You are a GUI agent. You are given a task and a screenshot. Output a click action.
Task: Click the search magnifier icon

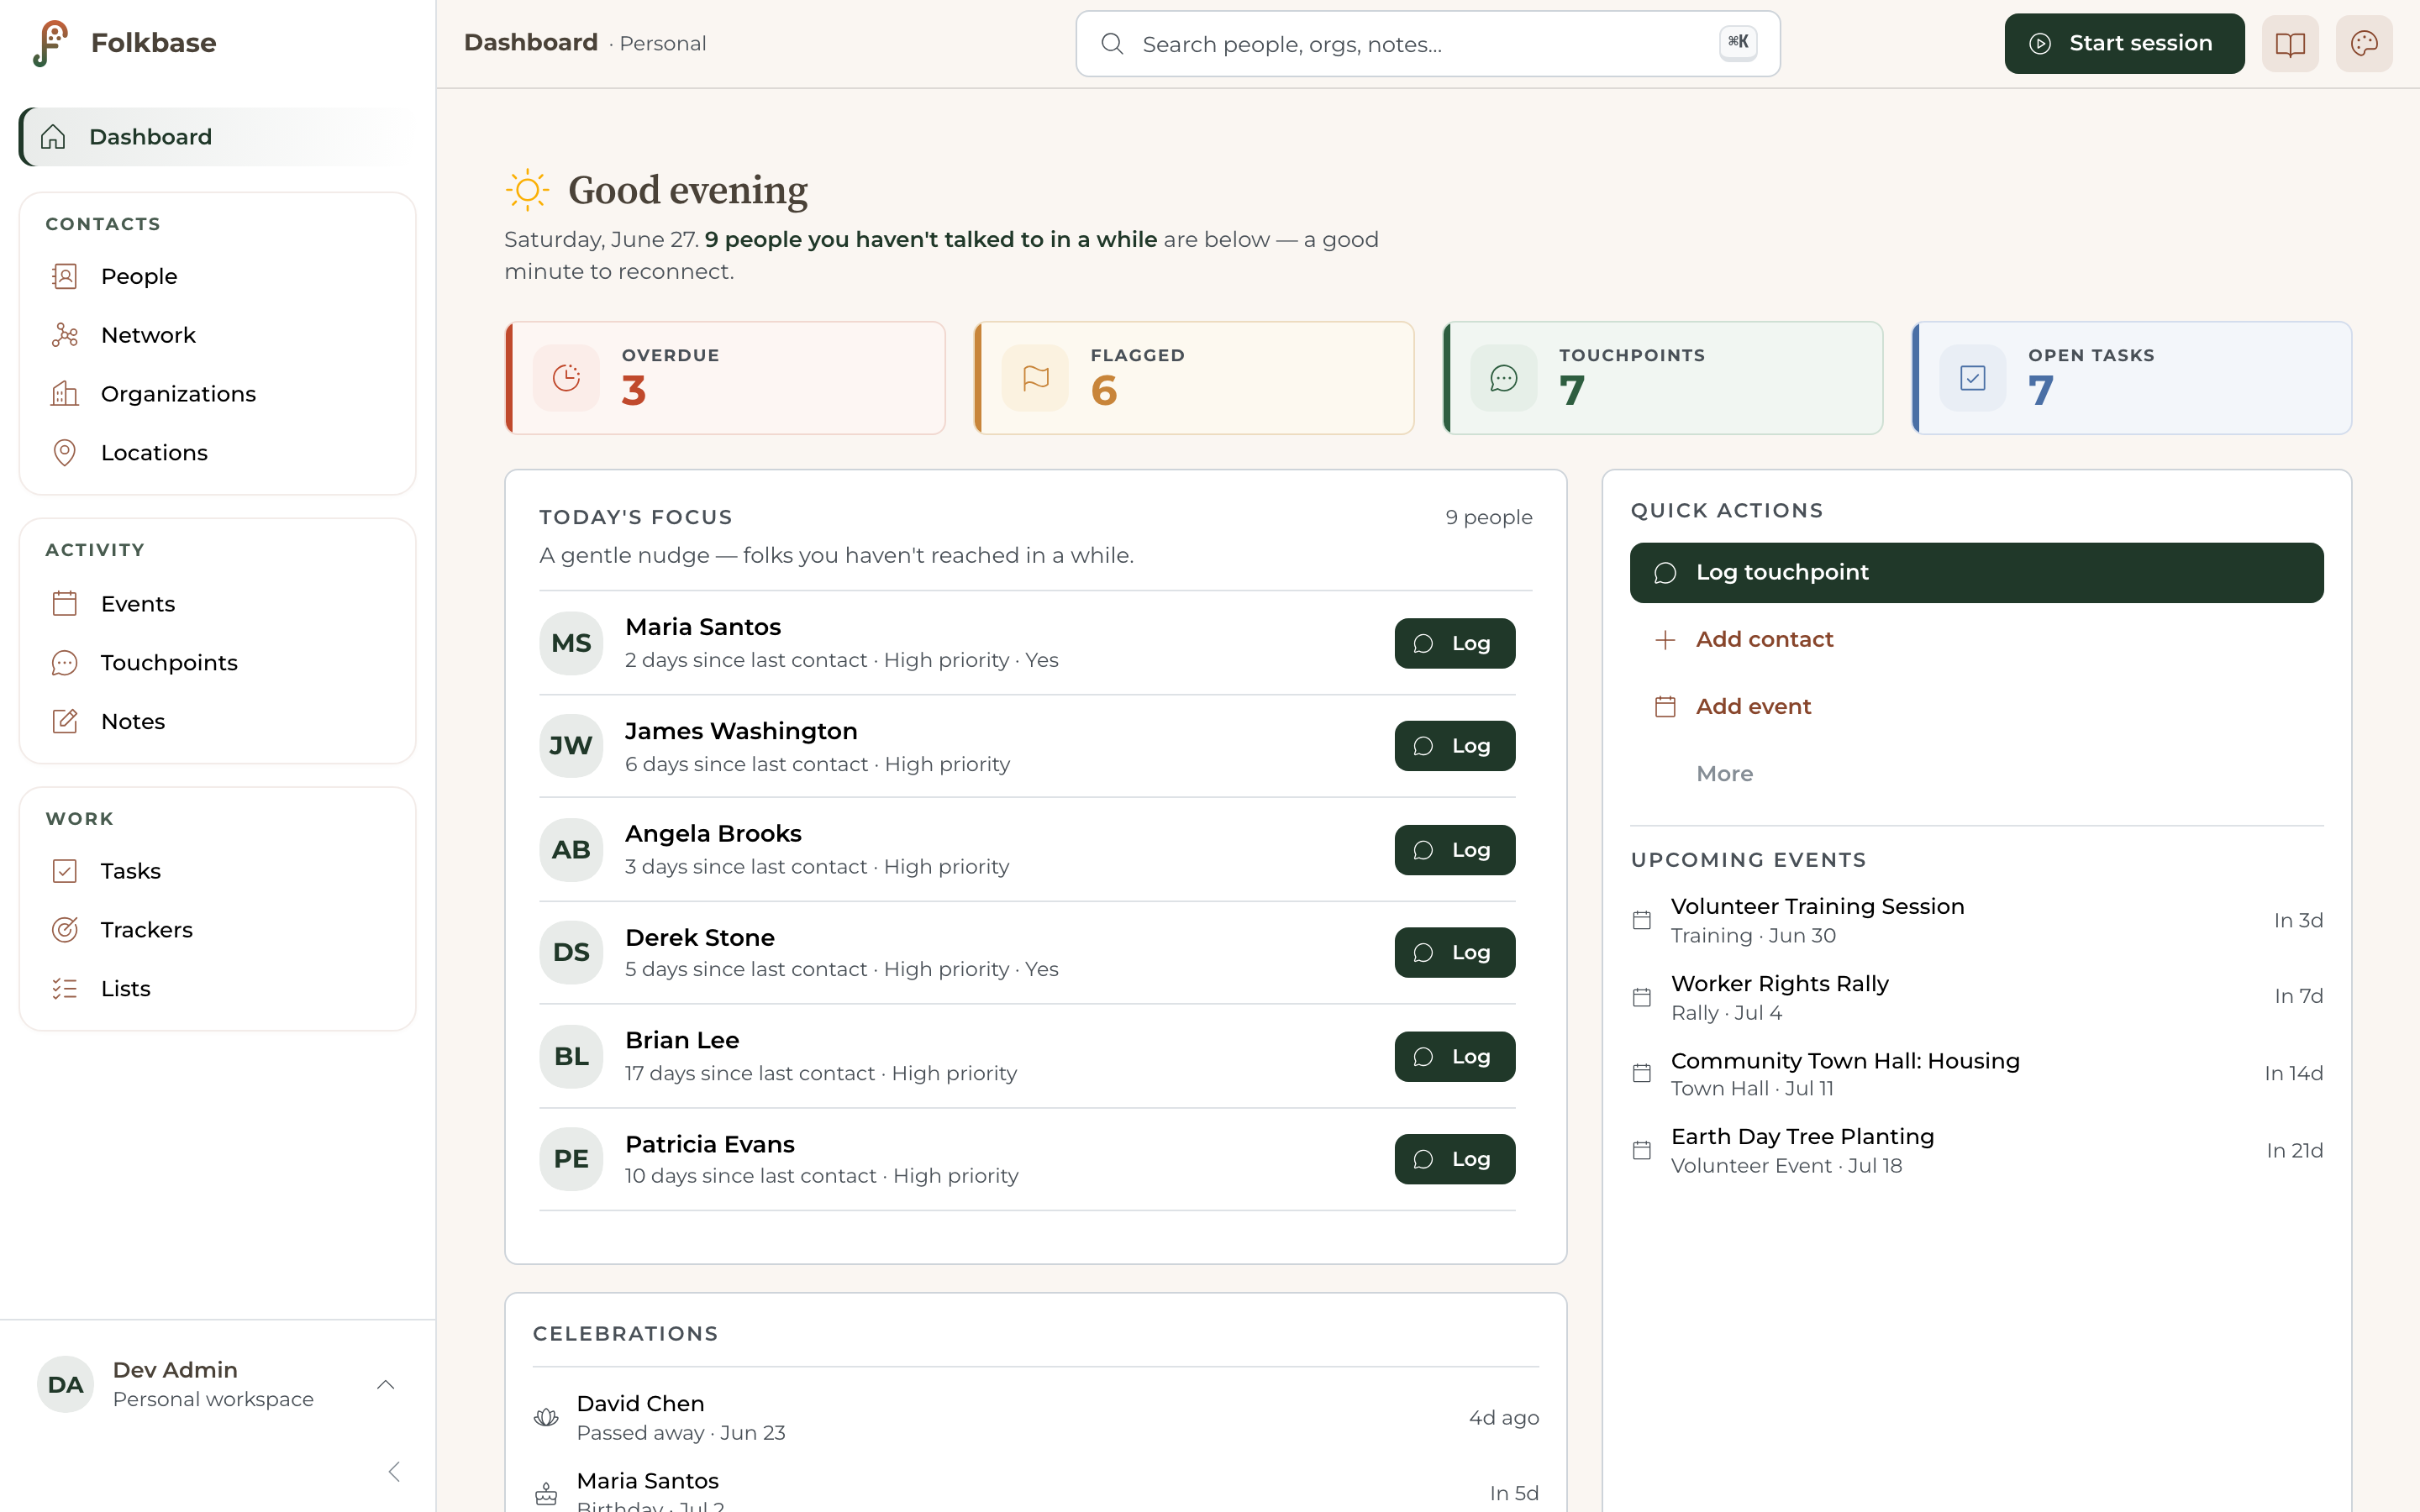tap(1112, 44)
